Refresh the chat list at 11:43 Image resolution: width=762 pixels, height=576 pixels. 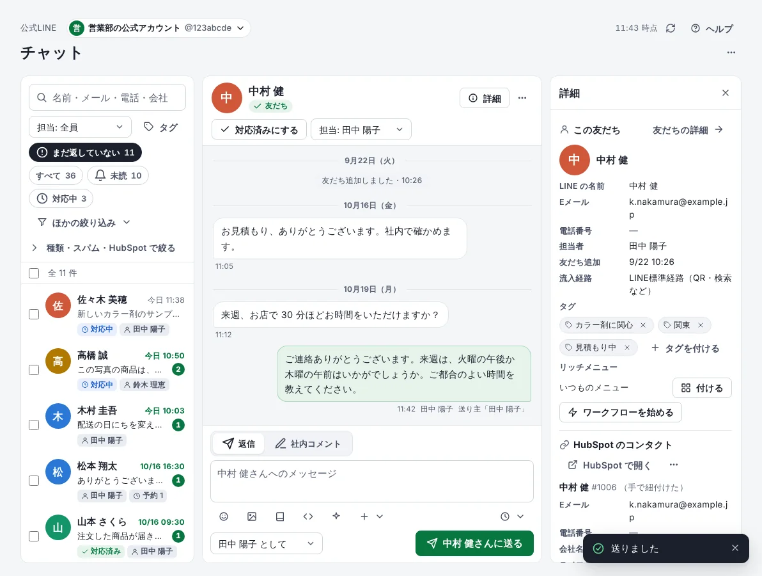tap(671, 28)
